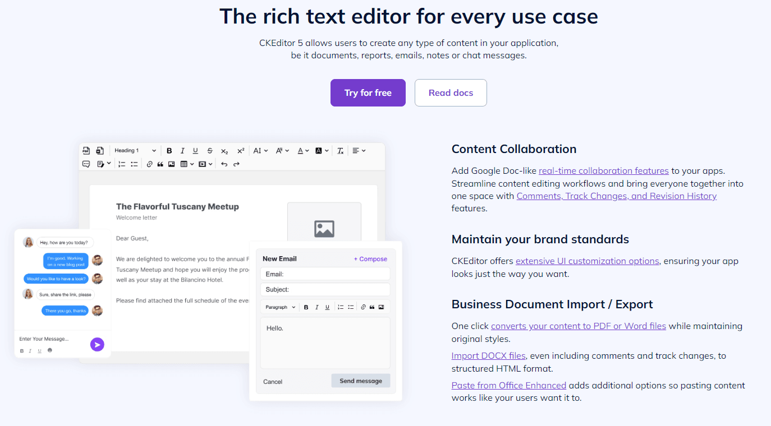Click the Subscript icon
Image resolution: width=771 pixels, height=426 pixels.
[224, 150]
